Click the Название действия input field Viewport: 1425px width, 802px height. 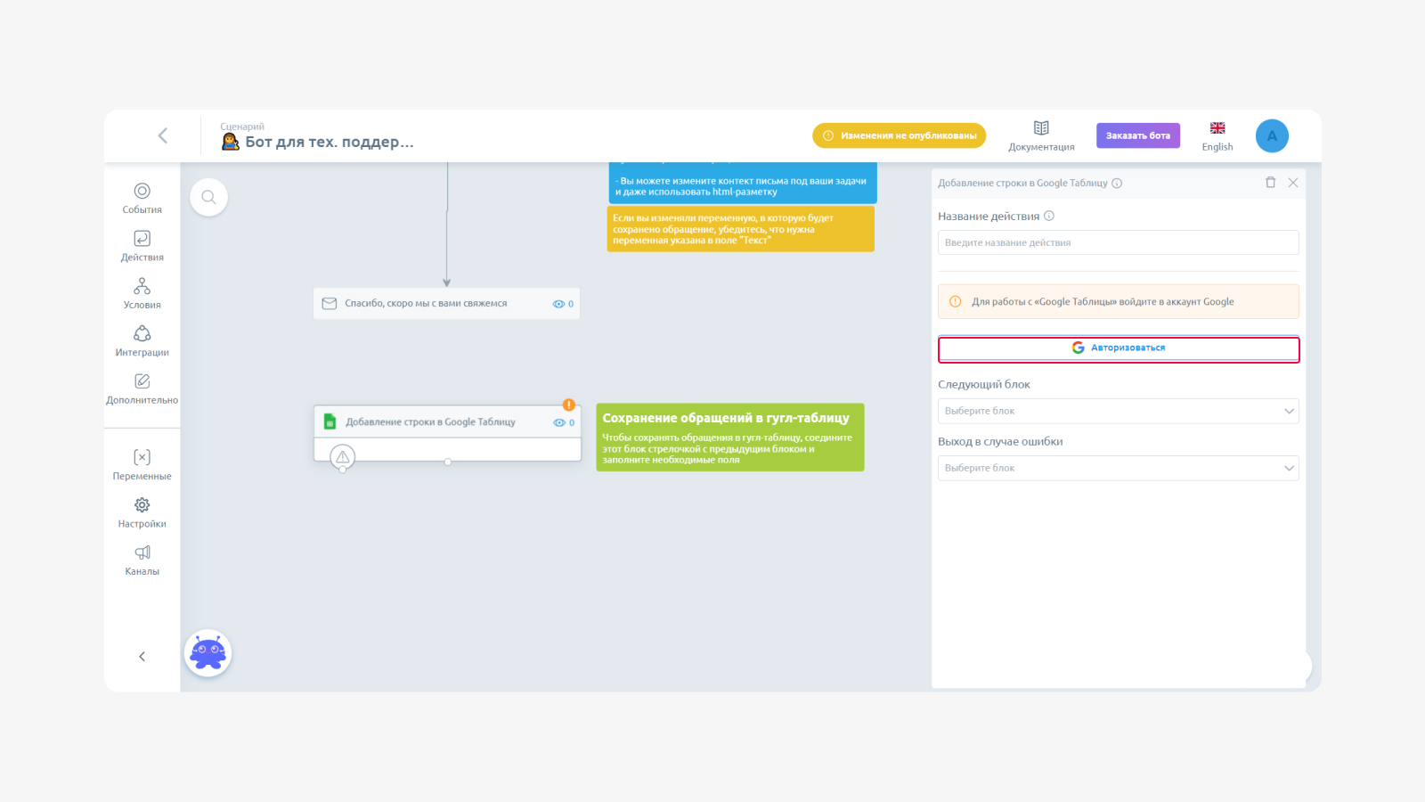coord(1118,242)
